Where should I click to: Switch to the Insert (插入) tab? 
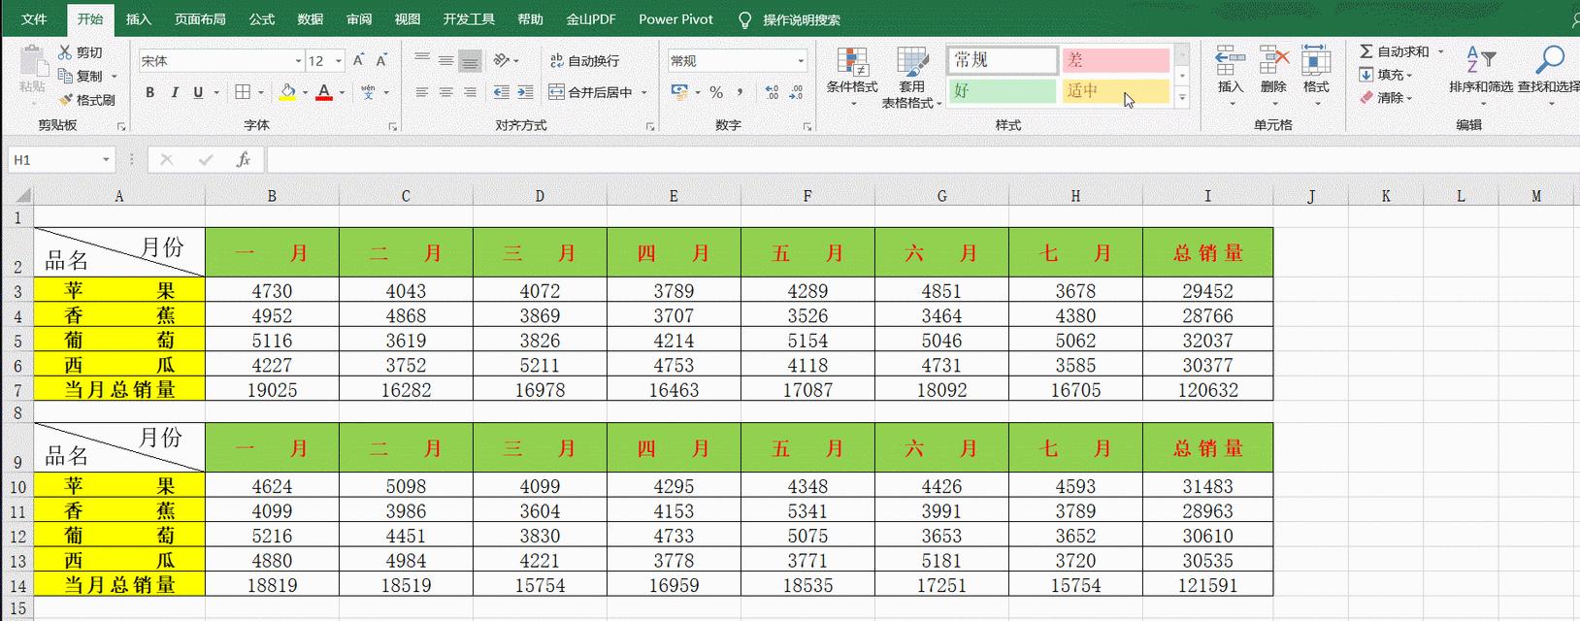click(139, 19)
